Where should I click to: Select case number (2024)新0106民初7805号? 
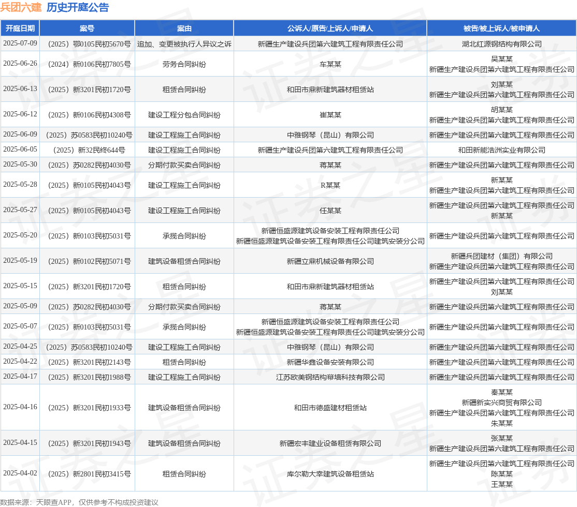(89, 64)
